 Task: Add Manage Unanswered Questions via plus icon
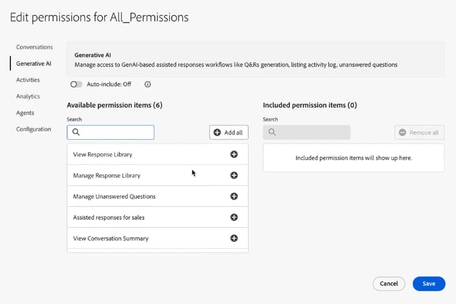coord(233,196)
